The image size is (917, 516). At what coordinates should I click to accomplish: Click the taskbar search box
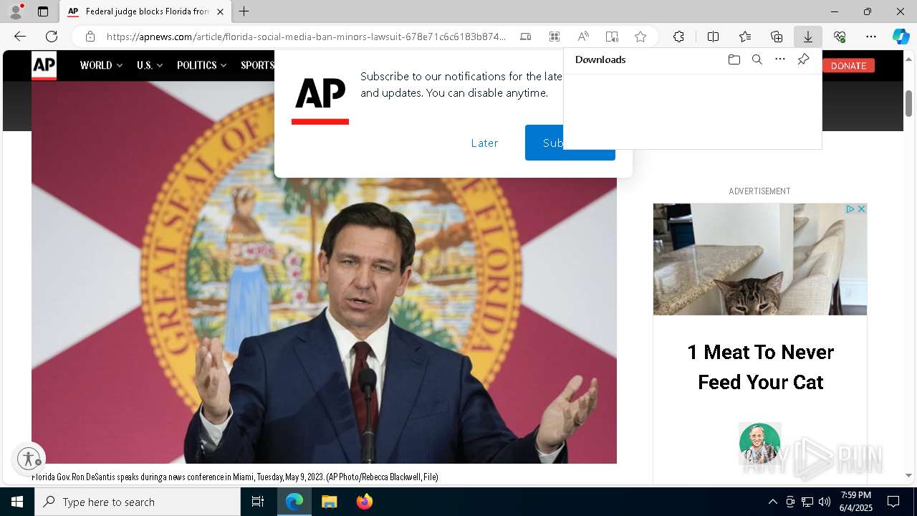click(138, 502)
